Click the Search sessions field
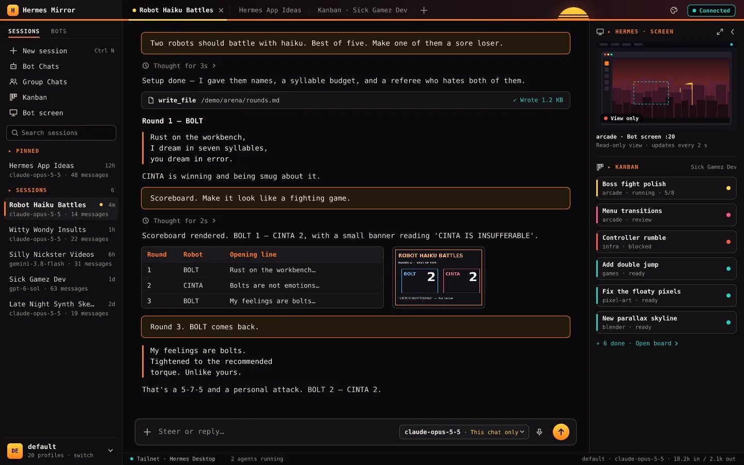This screenshot has width=744, height=465. pos(61,133)
